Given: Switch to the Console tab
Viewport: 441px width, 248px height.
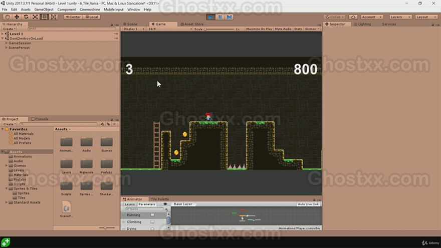Looking at the screenshot, I should tap(40, 119).
